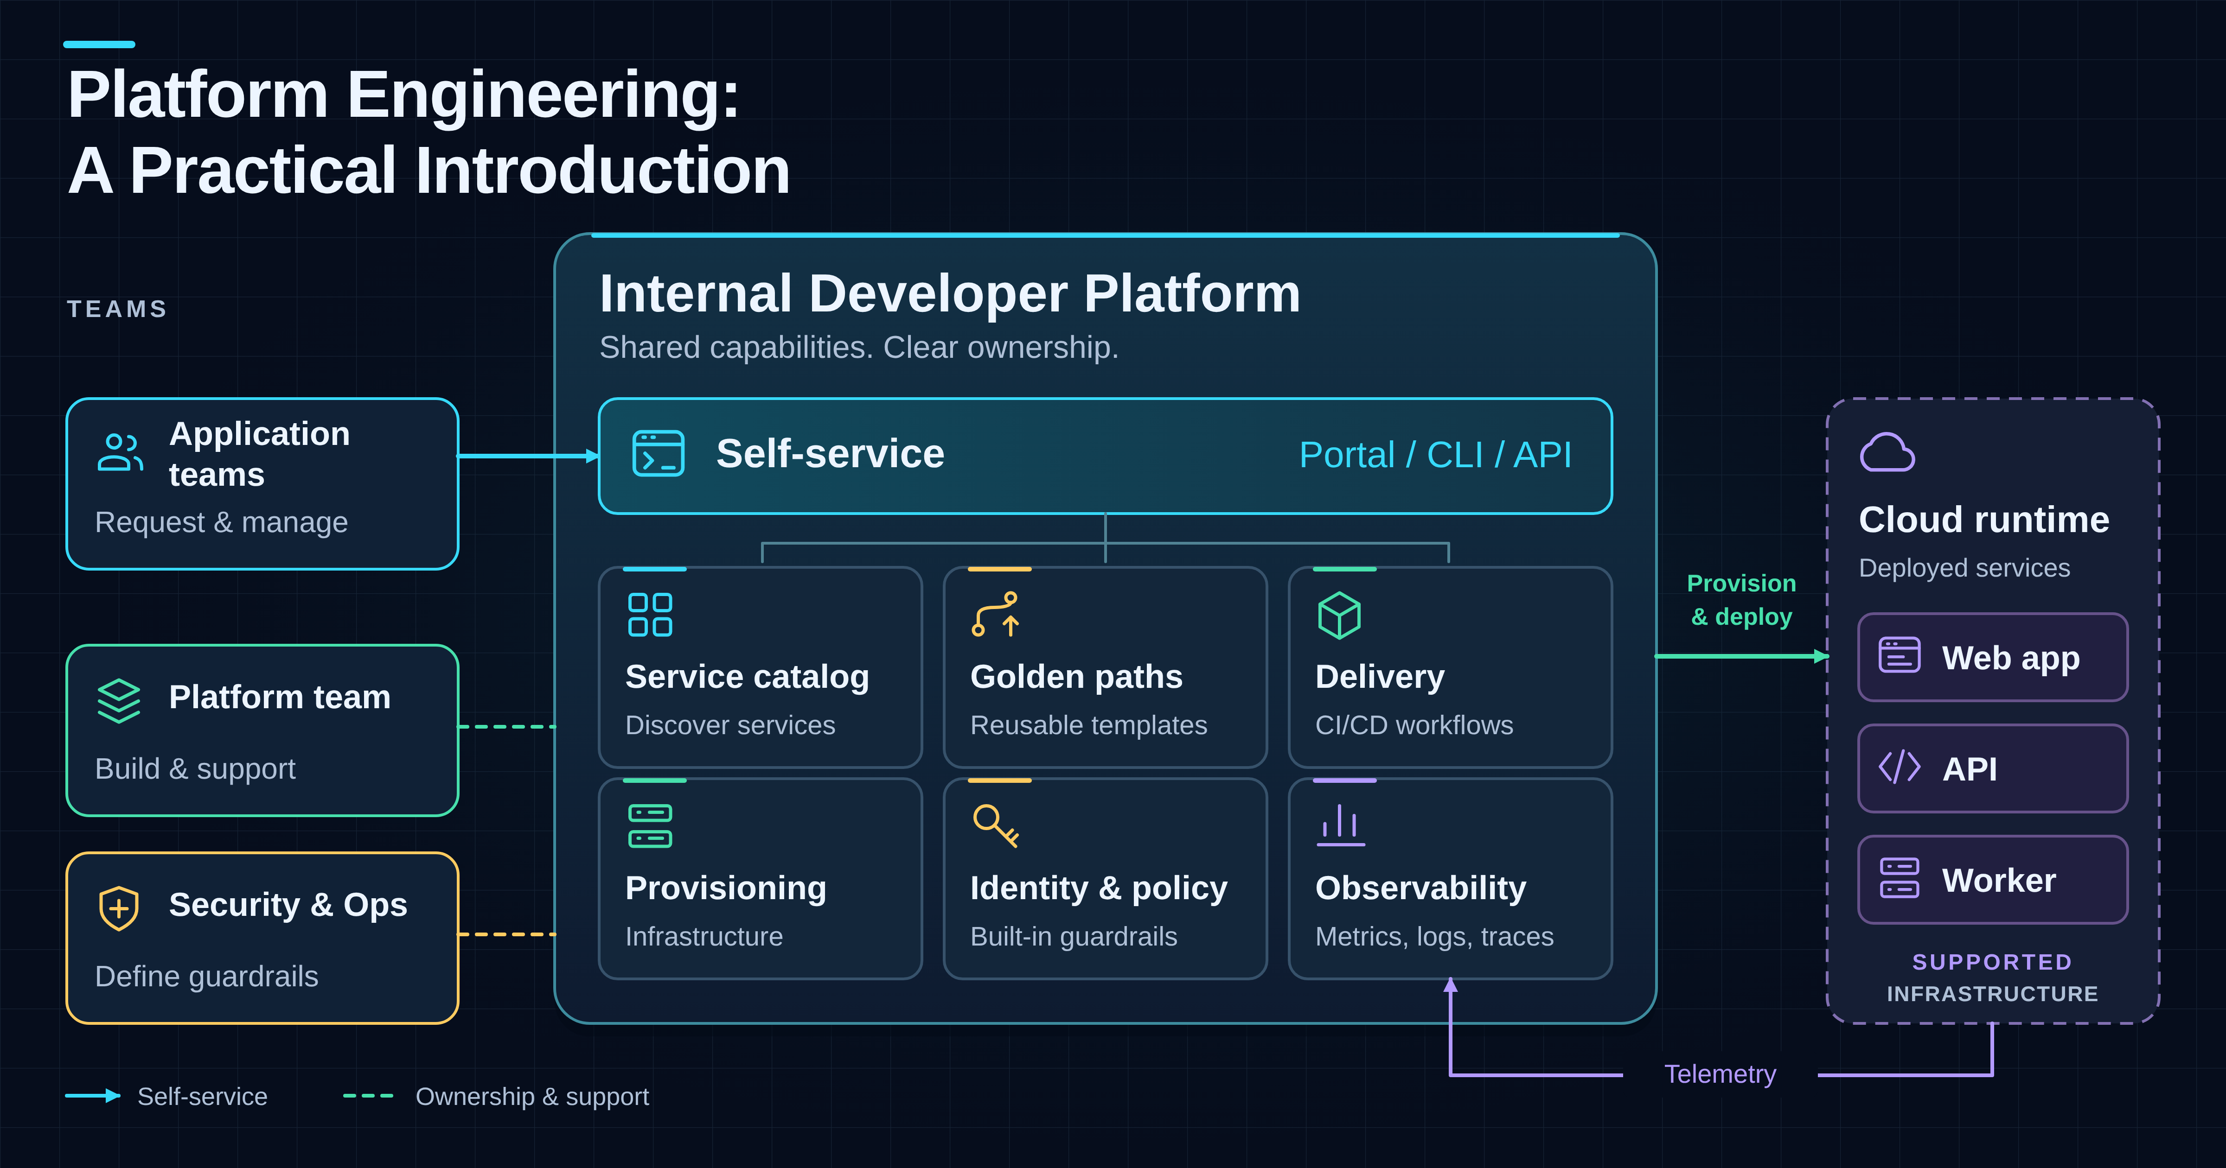The image size is (2226, 1168).
Task: Click the Portal / CLI / API label
Action: 1435,454
